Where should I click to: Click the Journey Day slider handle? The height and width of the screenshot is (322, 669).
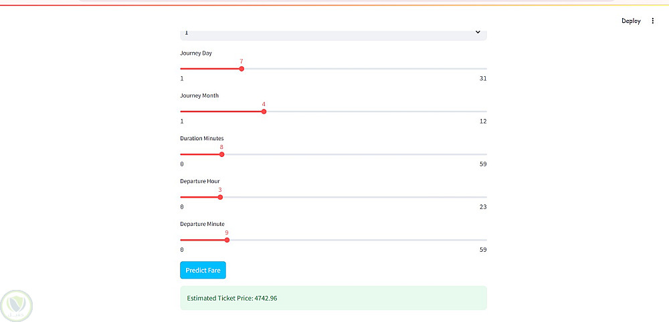(x=242, y=69)
